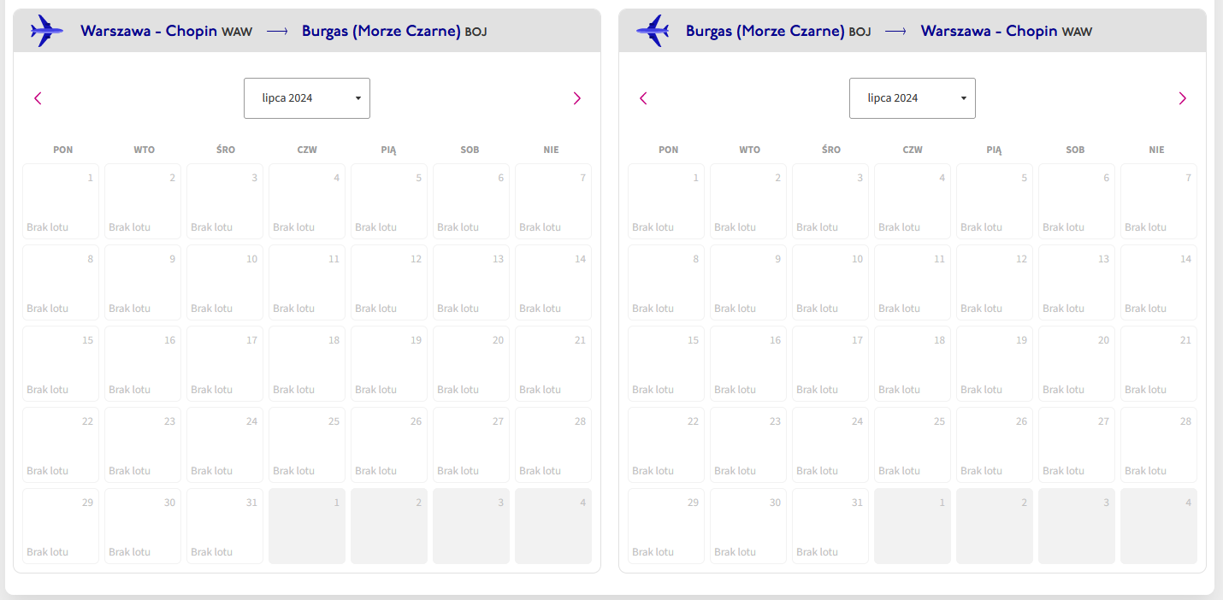This screenshot has width=1223, height=600.
Task: Click Warszawa - Chopin WAW in outbound header
Action: tap(167, 32)
